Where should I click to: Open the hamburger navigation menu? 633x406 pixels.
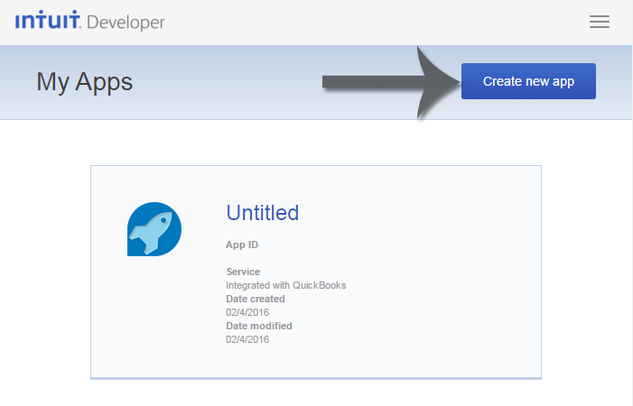[600, 22]
